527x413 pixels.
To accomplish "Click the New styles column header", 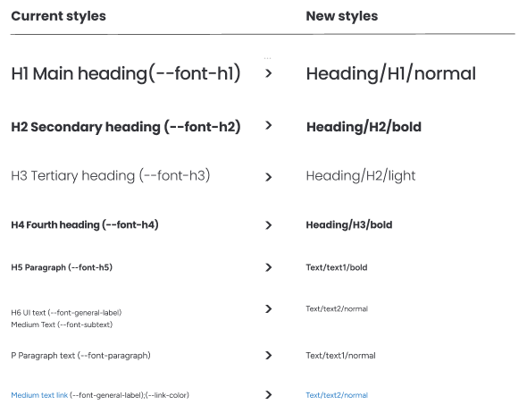I will [342, 16].
